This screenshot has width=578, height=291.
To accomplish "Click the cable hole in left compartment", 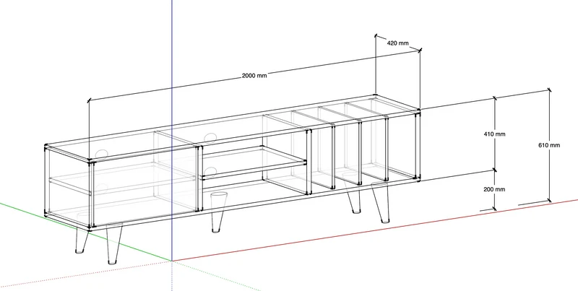I will [x=102, y=154].
